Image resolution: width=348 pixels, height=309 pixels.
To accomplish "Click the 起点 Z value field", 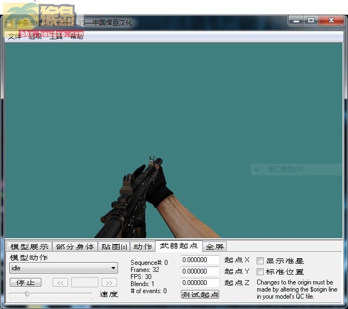I will (x=200, y=283).
